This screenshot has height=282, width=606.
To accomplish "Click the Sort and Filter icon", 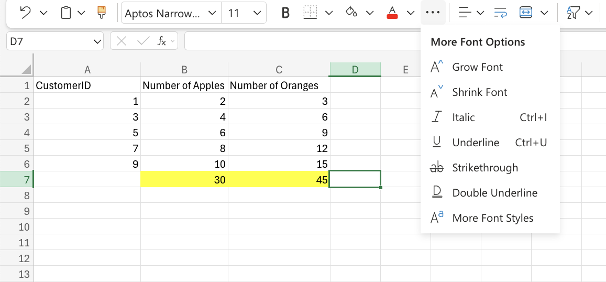I will (x=574, y=13).
